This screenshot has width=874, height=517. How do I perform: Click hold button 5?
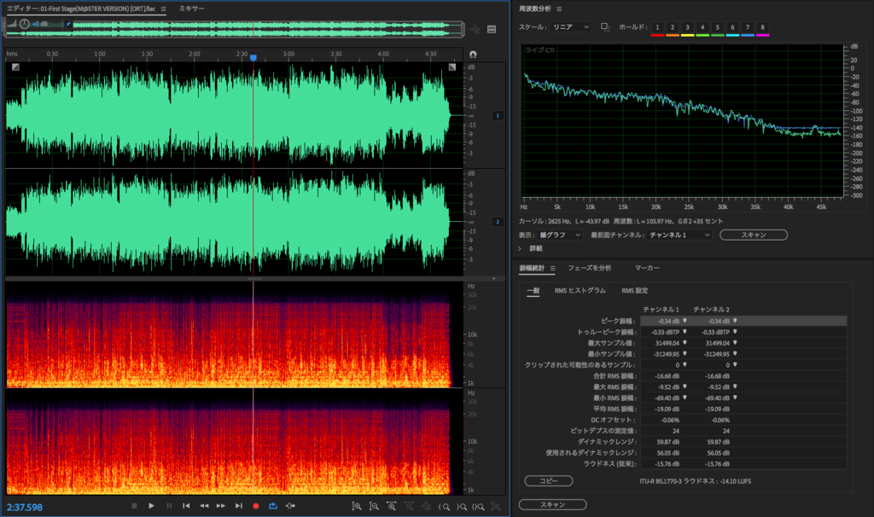tap(717, 27)
